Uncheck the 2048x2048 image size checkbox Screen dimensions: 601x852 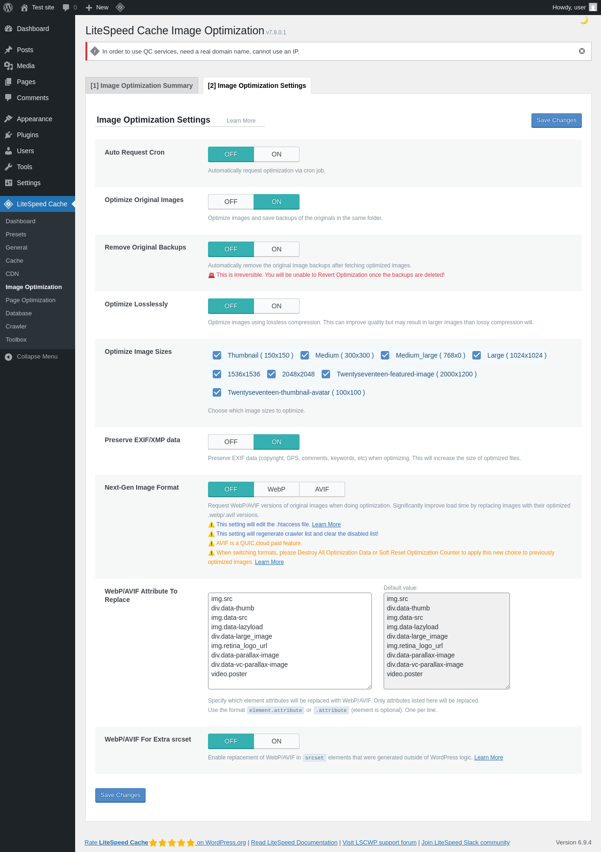pyautogui.click(x=271, y=374)
